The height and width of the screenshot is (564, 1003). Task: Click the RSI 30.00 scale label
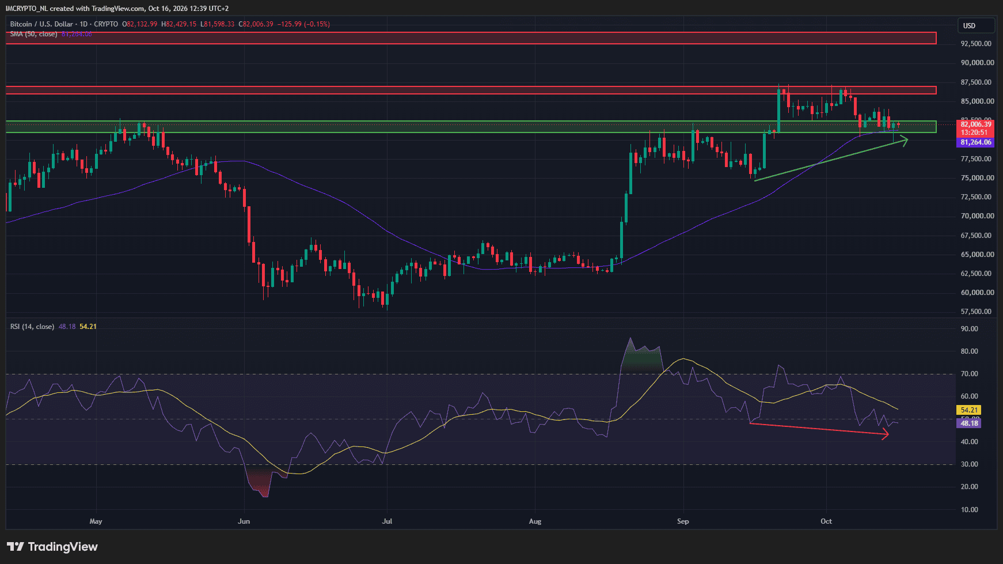(x=970, y=464)
